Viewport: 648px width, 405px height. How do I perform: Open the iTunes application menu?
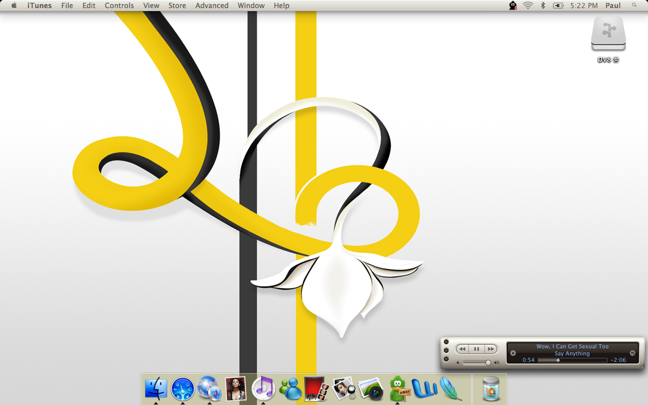click(39, 6)
